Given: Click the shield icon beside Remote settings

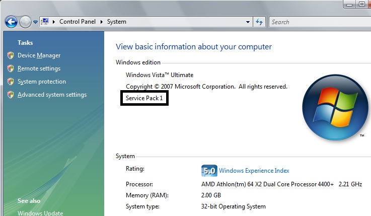Looking at the screenshot, I should tap(11, 68).
